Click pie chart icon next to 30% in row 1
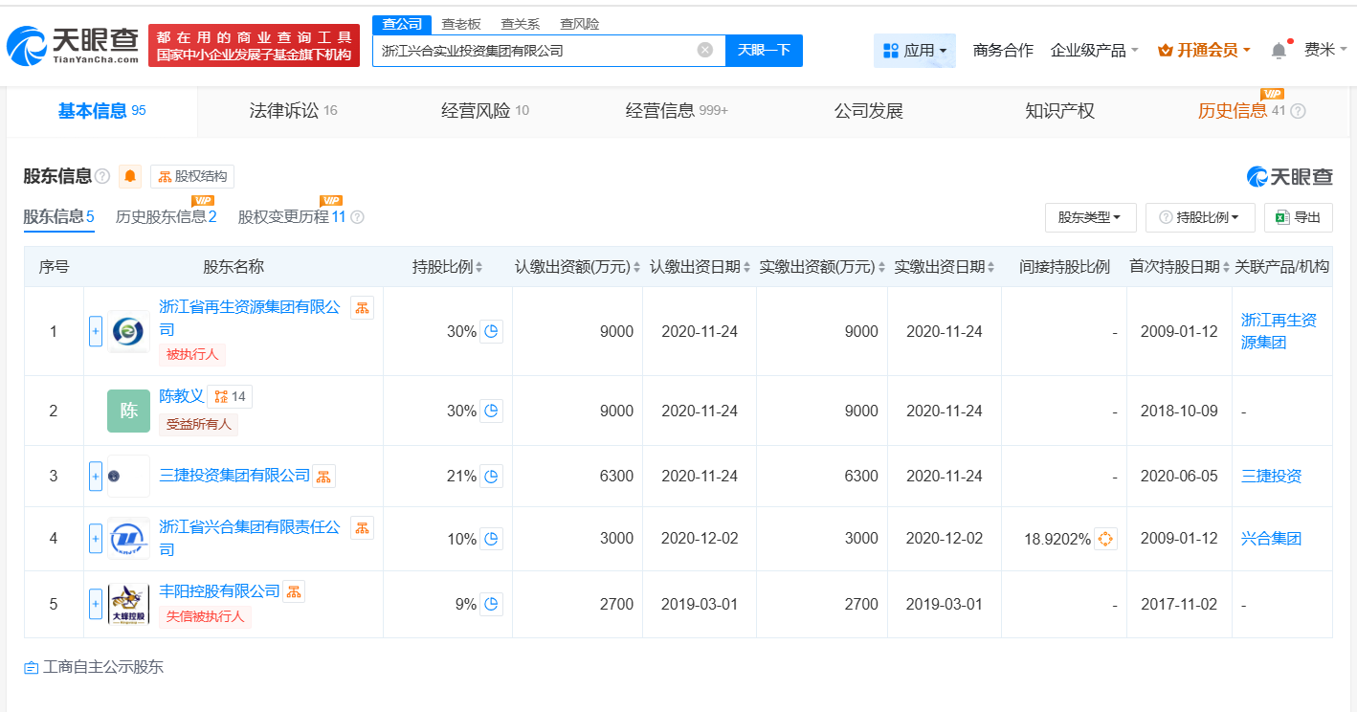 point(491,331)
